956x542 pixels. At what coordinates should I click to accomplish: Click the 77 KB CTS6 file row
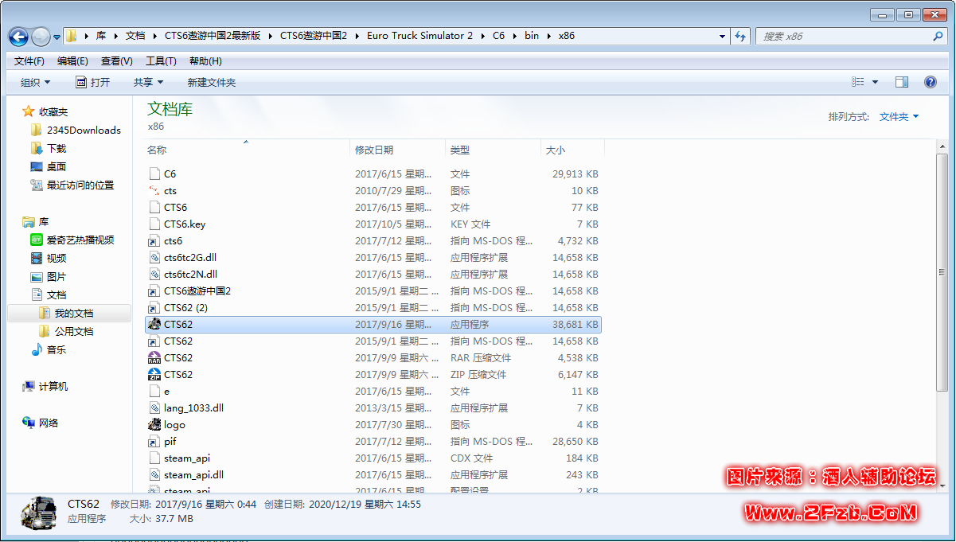pyautogui.click(x=373, y=208)
